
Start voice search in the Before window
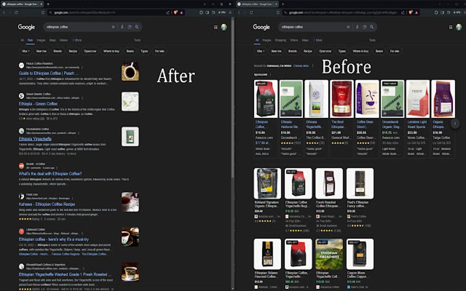(x=357, y=27)
